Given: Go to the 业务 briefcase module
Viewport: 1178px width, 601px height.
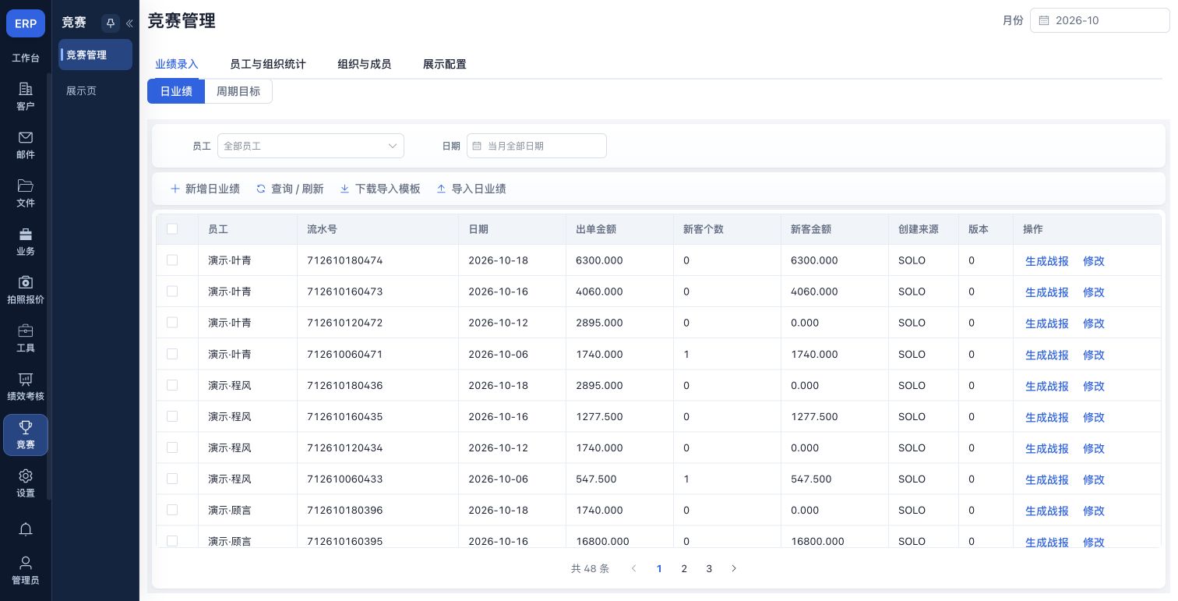Looking at the screenshot, I should [26, 241].
